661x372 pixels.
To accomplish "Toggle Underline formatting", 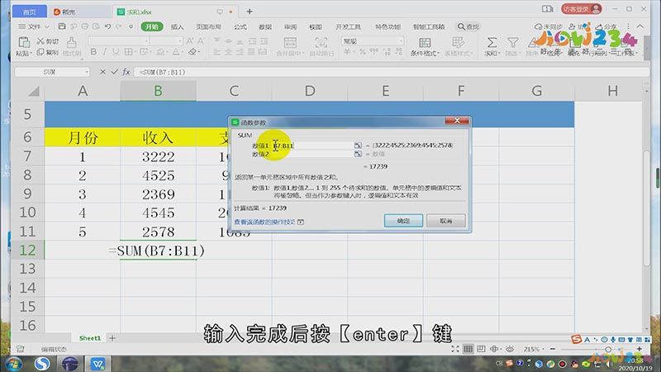I will (116, 52).
